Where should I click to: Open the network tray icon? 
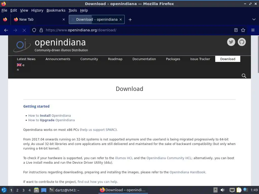(x=232, y=190)
